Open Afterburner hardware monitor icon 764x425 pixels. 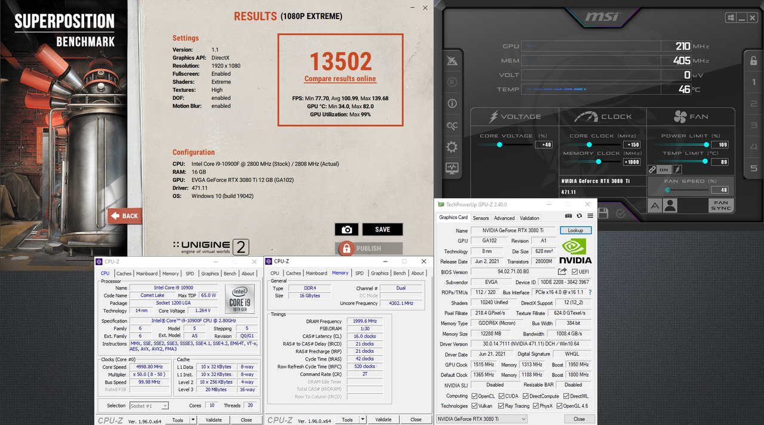[x=452, y=168]
